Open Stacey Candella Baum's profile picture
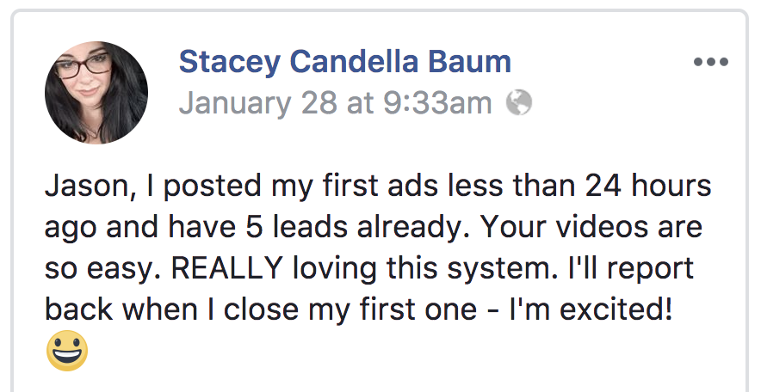761x392 pixels. click(96, 93)
